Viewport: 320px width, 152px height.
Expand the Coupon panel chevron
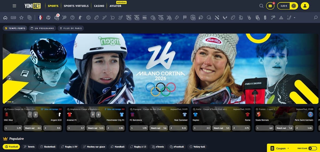pyautogui.click(x=288, y=148)
